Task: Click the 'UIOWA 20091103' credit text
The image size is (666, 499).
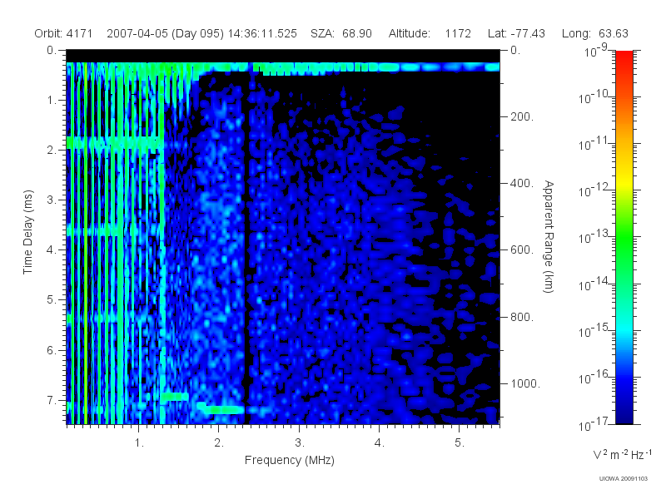Action: [x=623, y=479]
